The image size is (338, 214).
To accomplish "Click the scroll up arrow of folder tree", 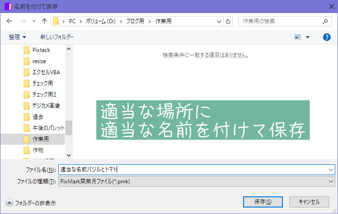I will tap(69, 49).
